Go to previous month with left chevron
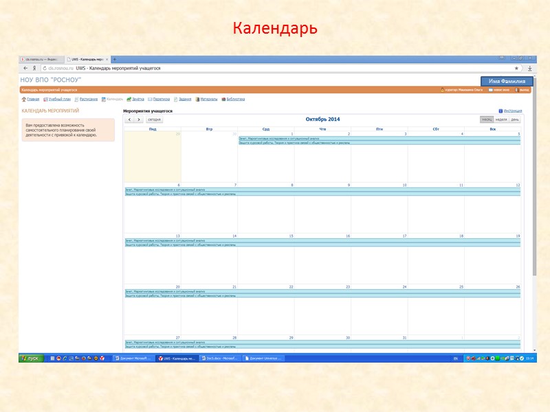 pyautogui.click(x=129, y=119)
